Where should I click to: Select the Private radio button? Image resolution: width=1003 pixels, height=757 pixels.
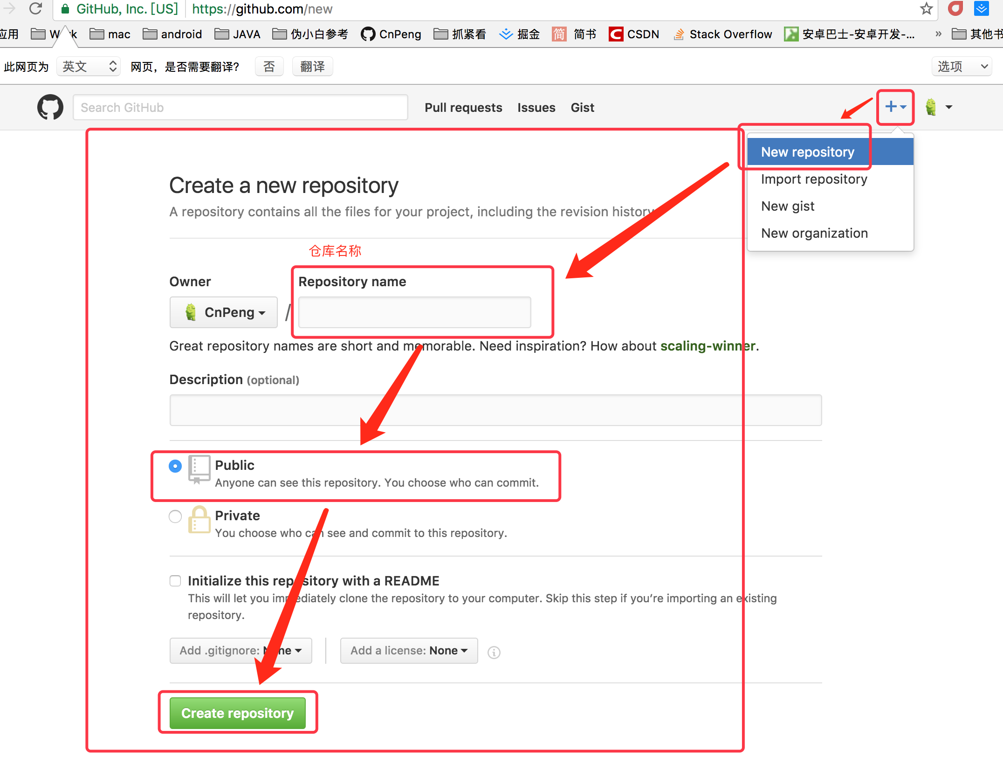[175, 516]
